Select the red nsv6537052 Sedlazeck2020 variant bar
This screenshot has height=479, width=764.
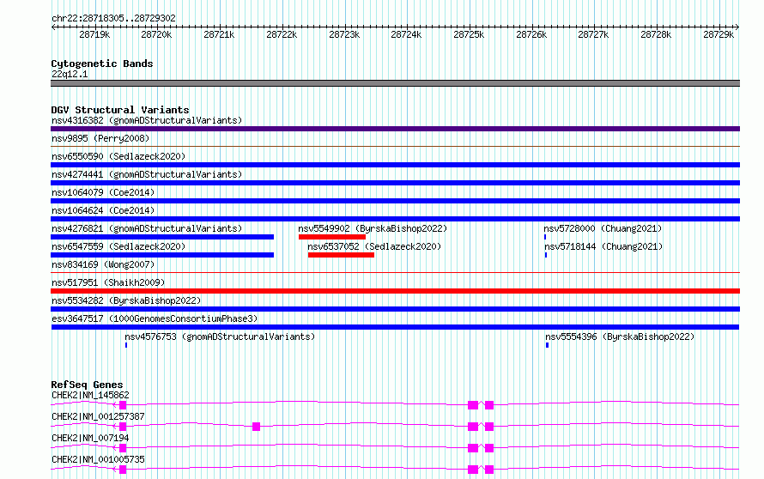341,255
